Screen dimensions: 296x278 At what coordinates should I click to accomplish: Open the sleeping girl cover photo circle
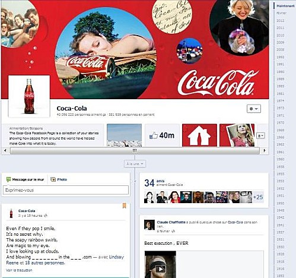point(106,53)
